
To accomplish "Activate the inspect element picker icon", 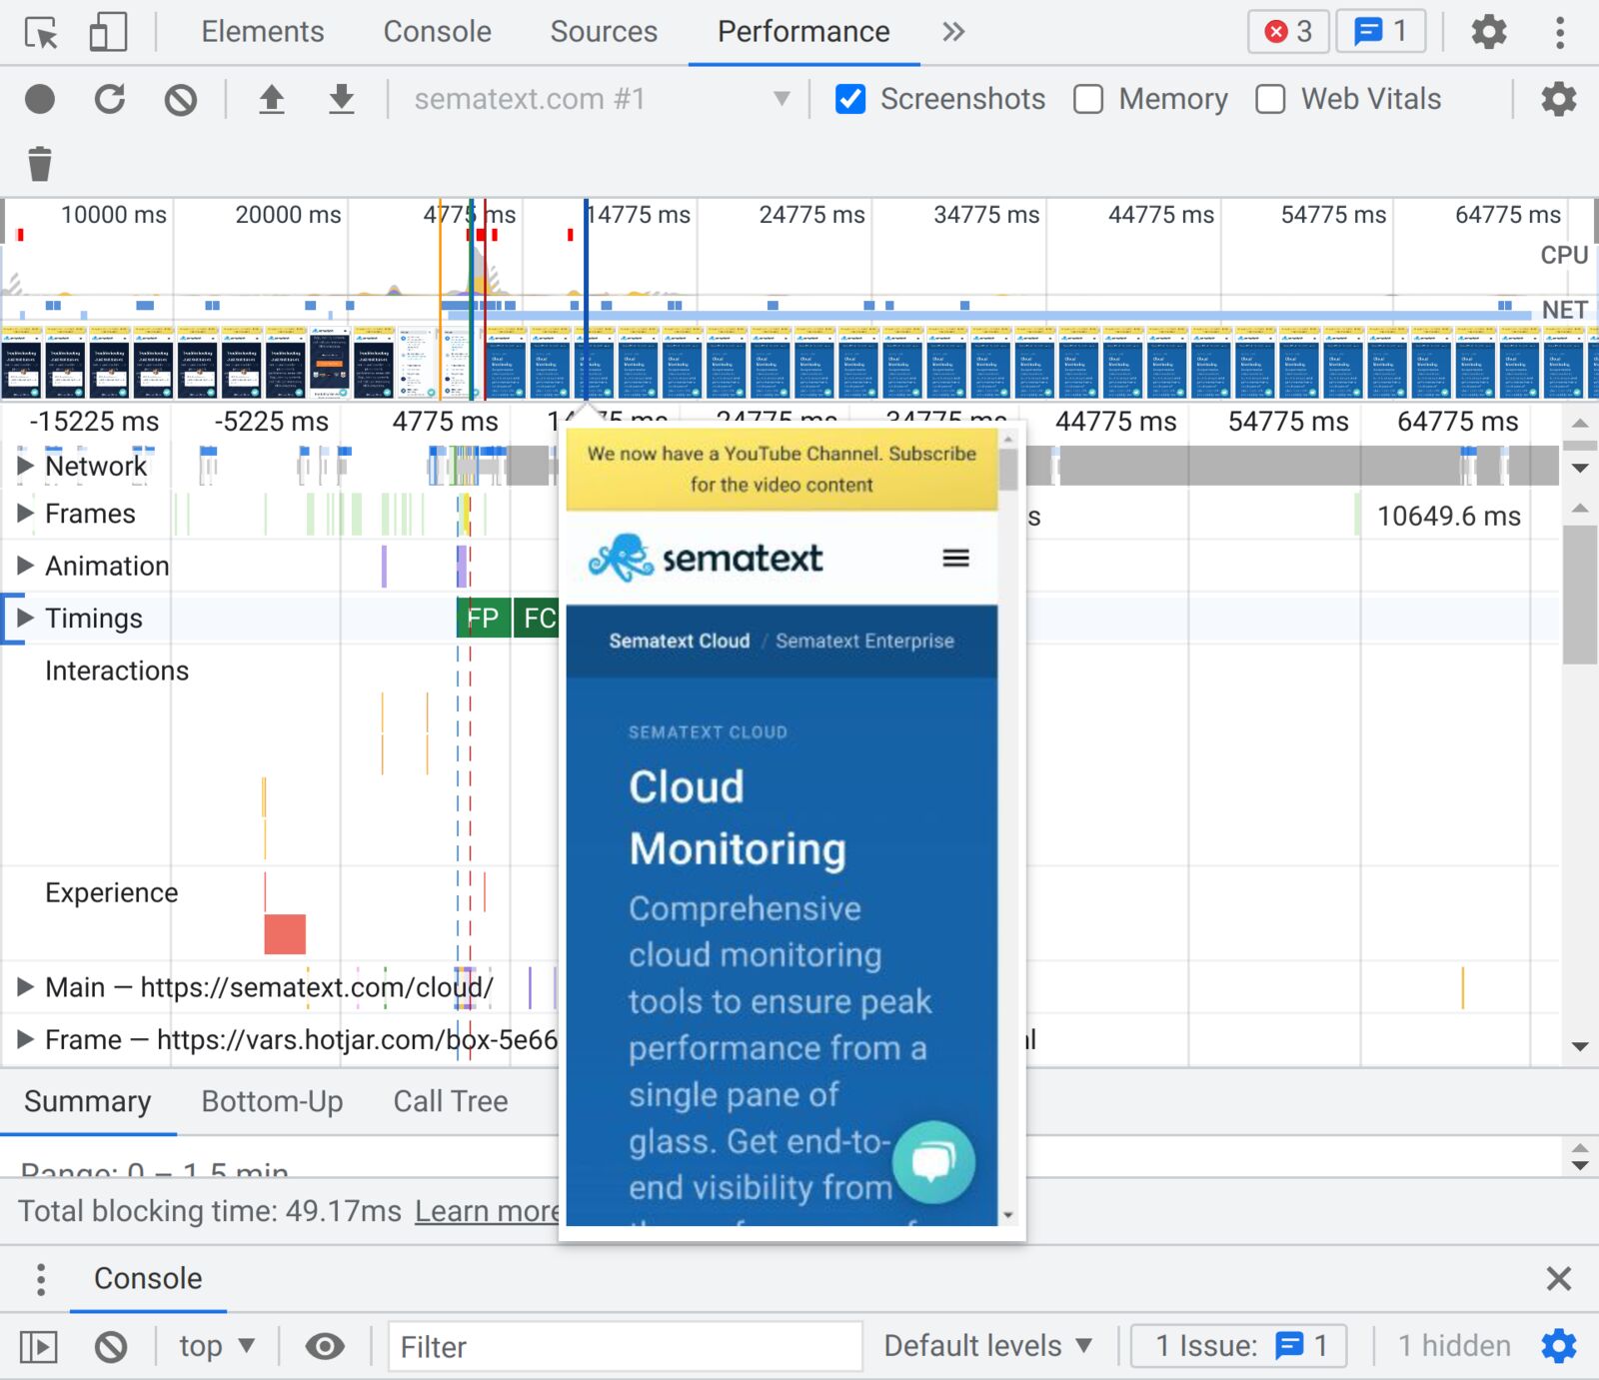I will [x=41, y=32].
